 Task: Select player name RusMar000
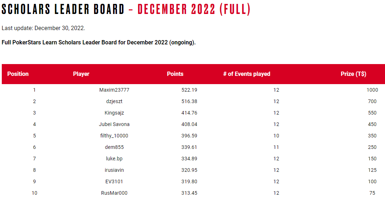pyautogui.click(x=114, y=193)
